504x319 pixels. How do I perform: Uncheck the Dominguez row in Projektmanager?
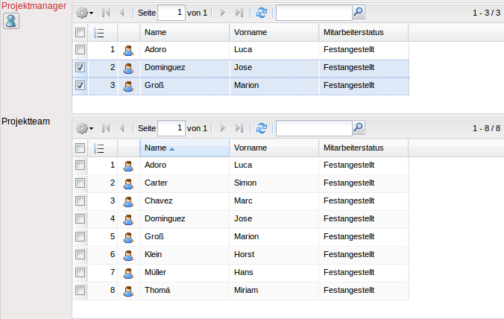81,68
